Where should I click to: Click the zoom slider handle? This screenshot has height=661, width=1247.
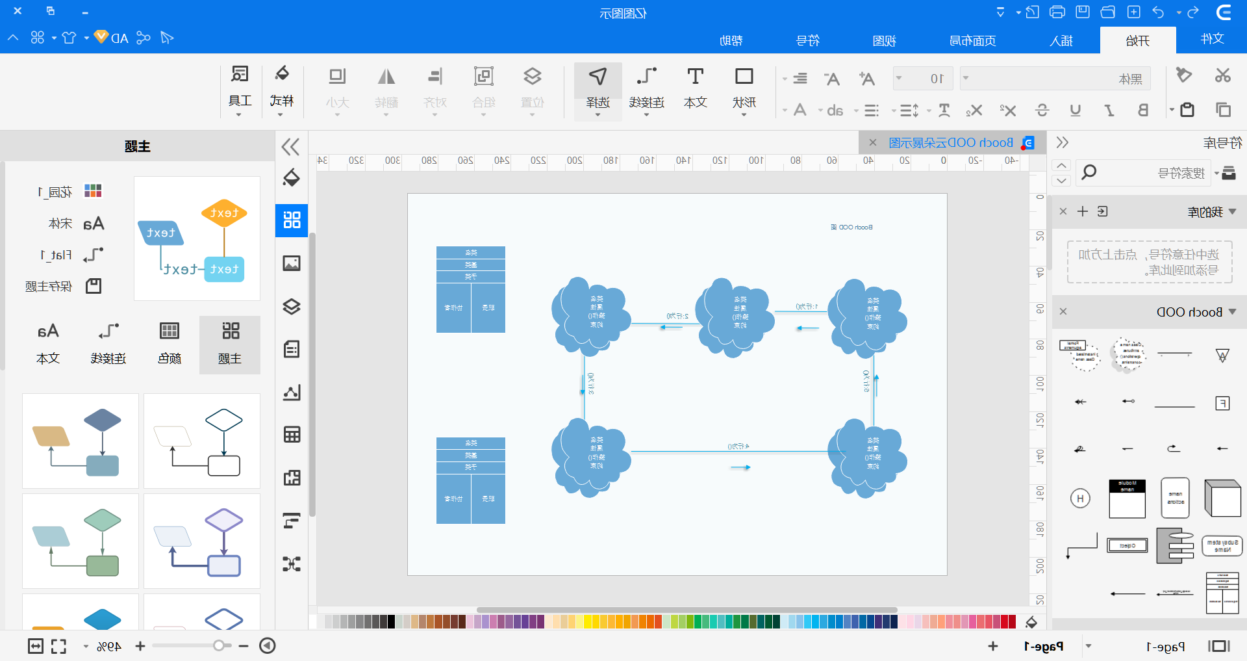click(x=219, y=645)
